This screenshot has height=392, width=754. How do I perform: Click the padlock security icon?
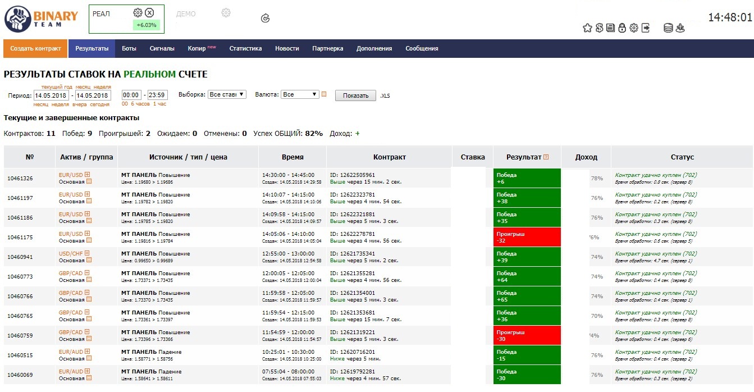[622, 28]
